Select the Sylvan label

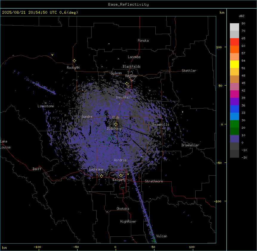(x=116, y=73)
